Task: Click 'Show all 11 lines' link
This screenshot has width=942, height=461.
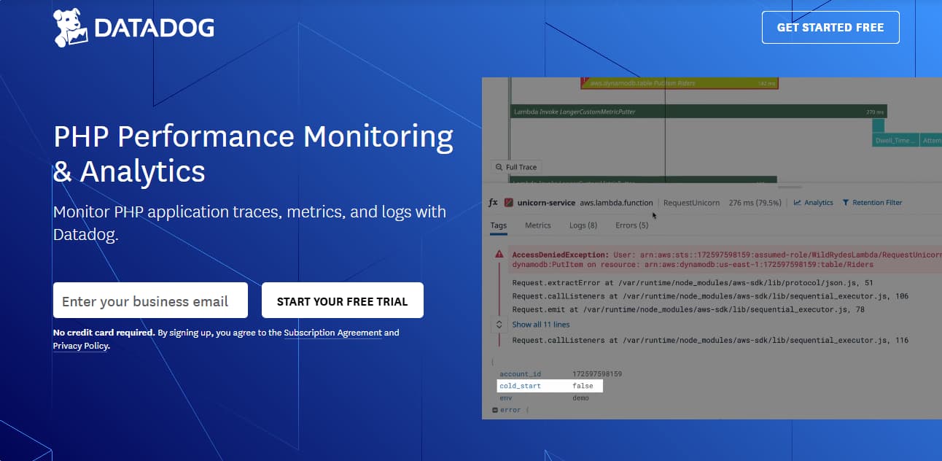Action: pos(540,325)
